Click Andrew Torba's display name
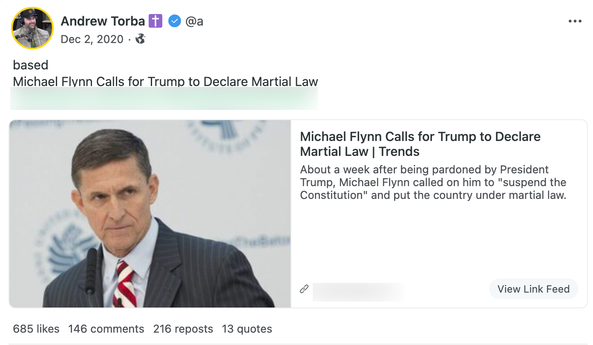This screenshot has height=345, width=593. [103, 20]
